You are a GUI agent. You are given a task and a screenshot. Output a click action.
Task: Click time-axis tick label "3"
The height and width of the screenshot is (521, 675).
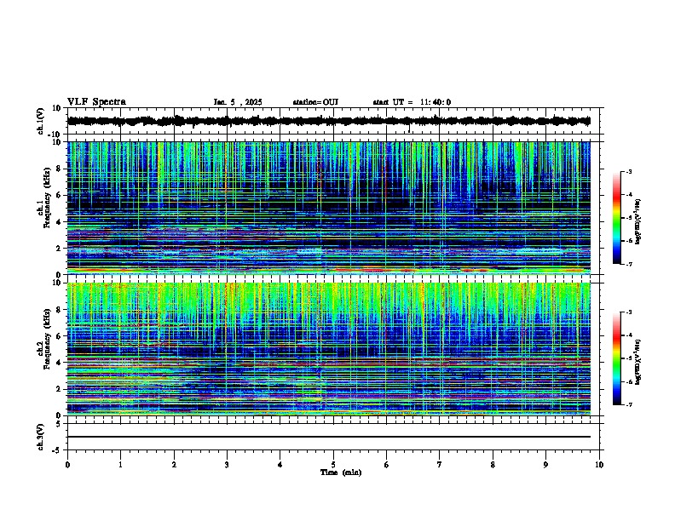(227, 465)
